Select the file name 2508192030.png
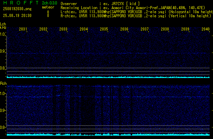Viewport: 213px width, 139px height. tap(17, 9)
